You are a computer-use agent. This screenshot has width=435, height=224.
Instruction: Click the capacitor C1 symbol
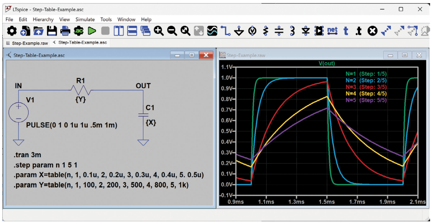[x=143, y=115]
